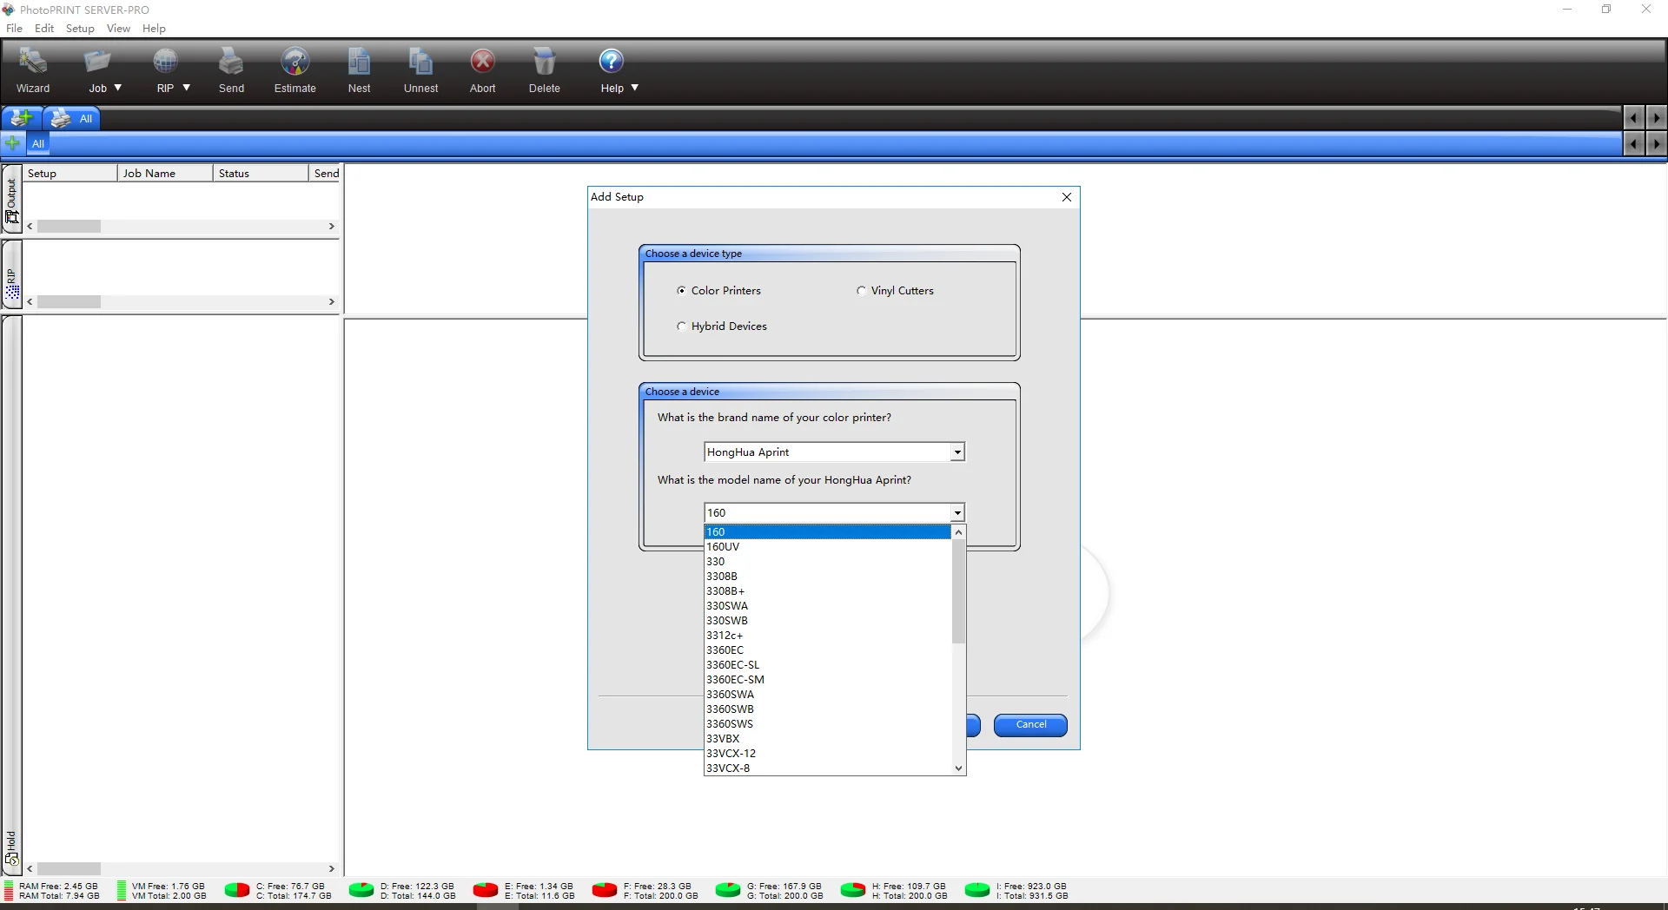The height and width of the screenshot is (910, 1668).
Task: Choose model 33VBX from the list
Action: click(828, 739)
